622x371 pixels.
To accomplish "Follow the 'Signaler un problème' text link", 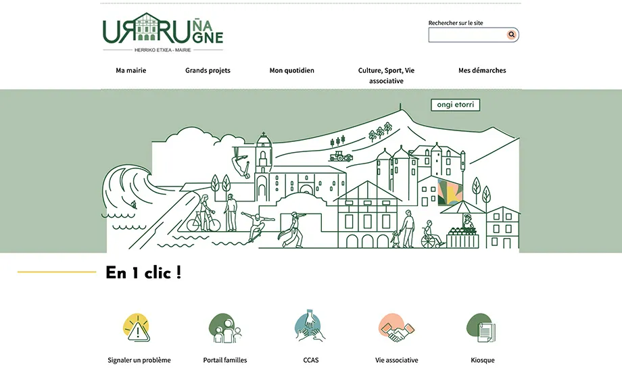I will tap(139, 360).
